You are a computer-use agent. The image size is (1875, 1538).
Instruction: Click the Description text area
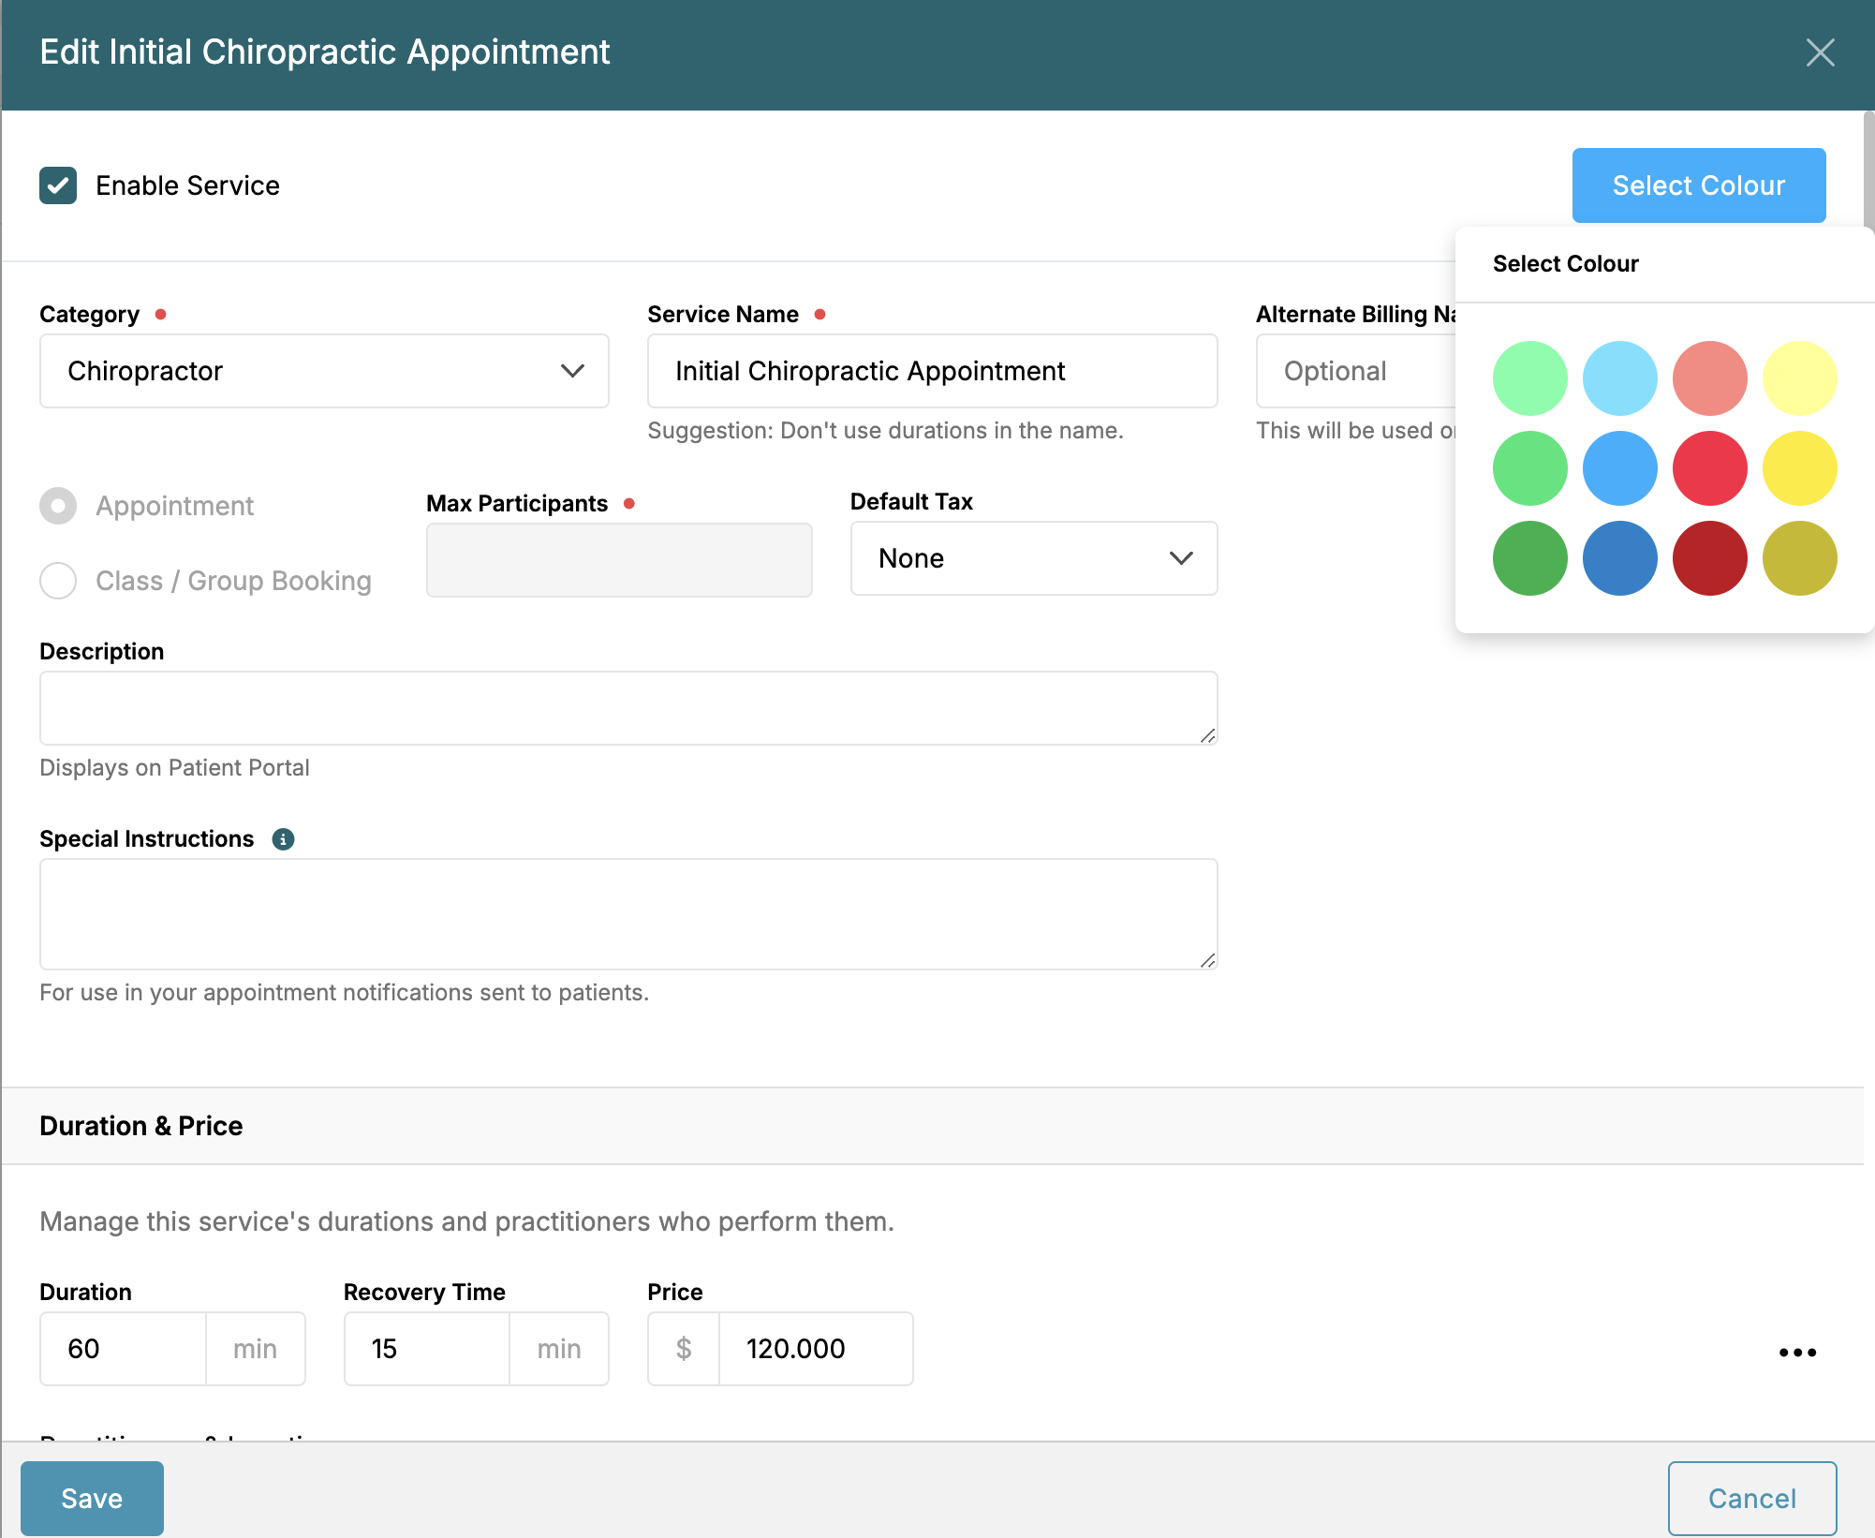point(627,708)
